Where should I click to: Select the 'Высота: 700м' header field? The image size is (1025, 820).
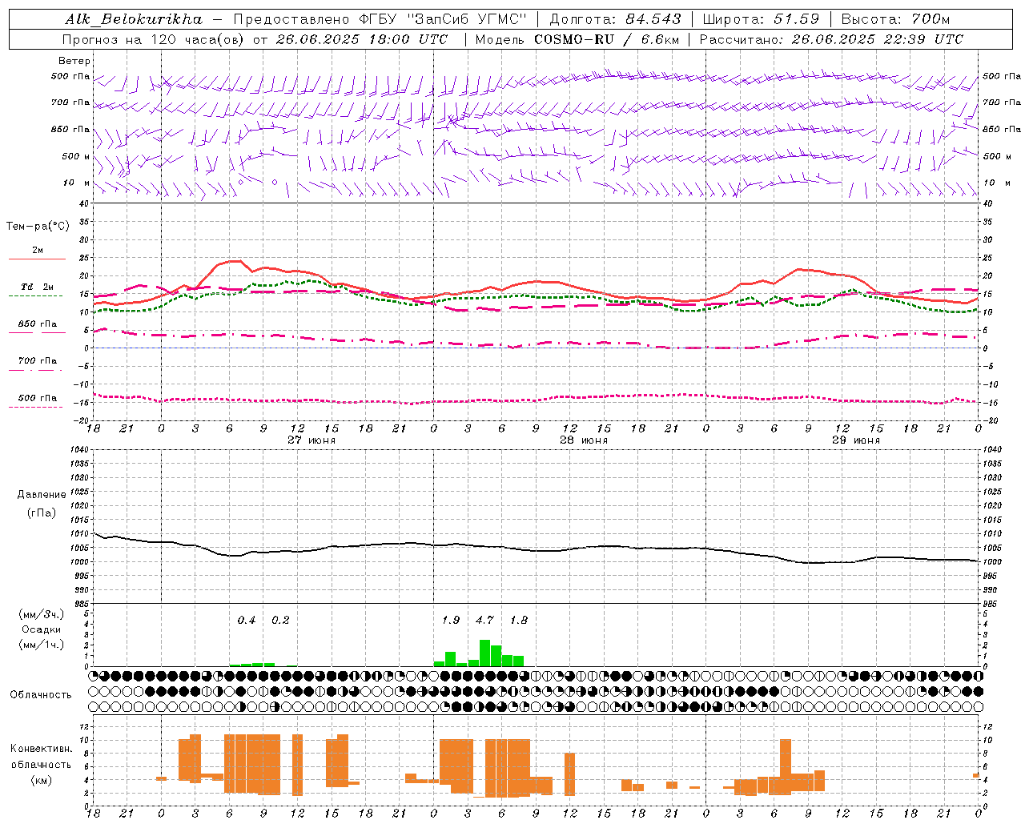895,19
